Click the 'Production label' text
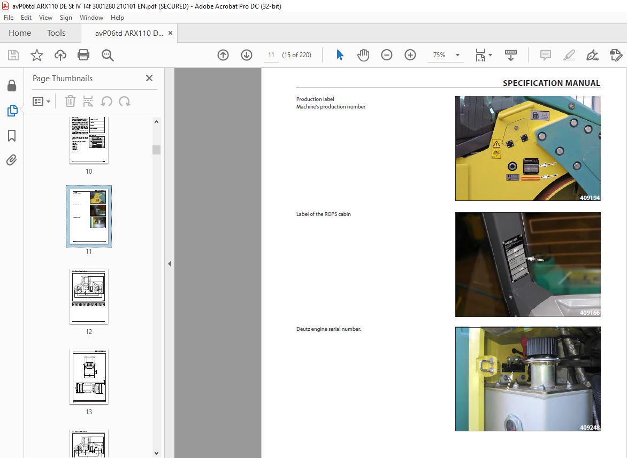The width and height of the screenshot is (627, 458). 315,99
